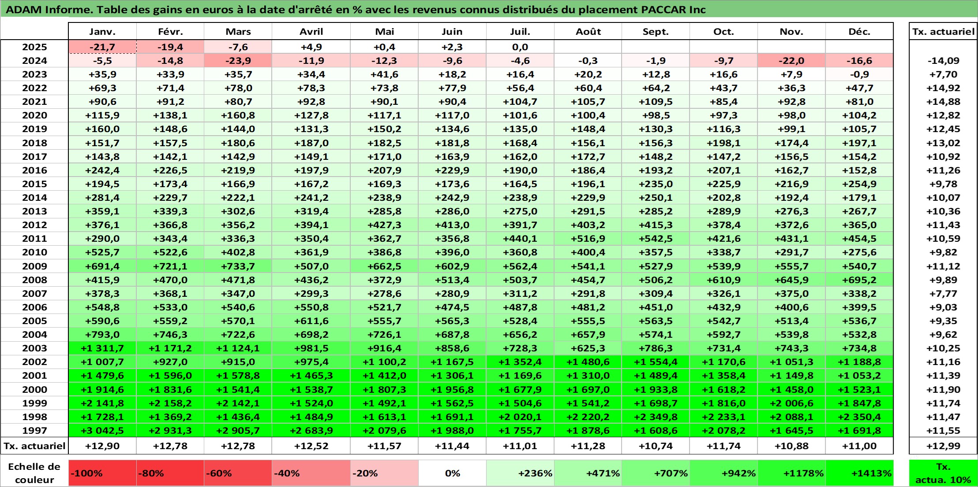Select the -14,09 actuarial rate for 2024

pos(943,61)
